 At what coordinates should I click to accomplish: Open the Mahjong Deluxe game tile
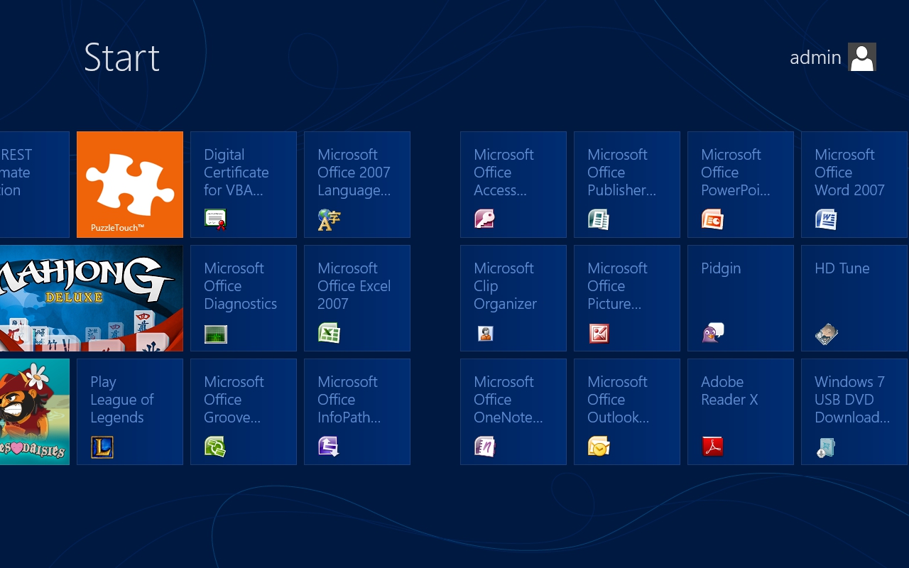[92, 298]
